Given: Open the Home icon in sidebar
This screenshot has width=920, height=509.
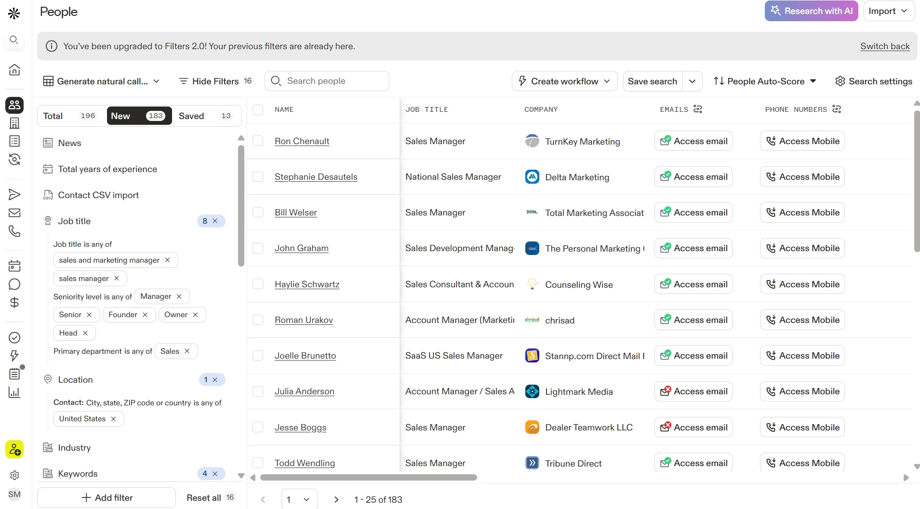Looking at the screenshot, I should pos(14,70).
